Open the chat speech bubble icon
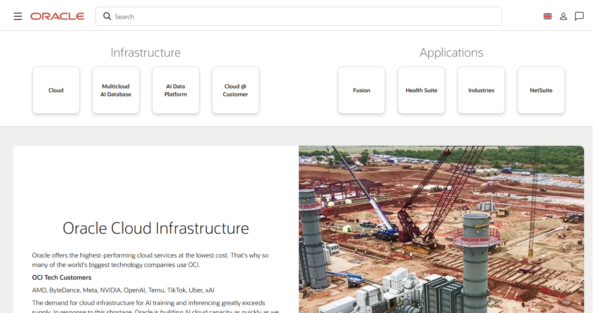The image size is (595, 313). coord(579,16)
